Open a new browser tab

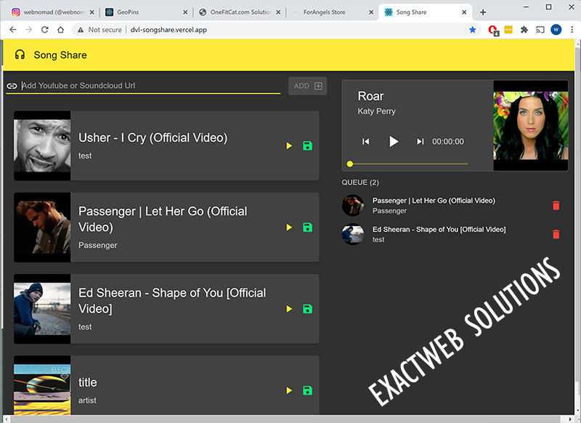(483, 12)
